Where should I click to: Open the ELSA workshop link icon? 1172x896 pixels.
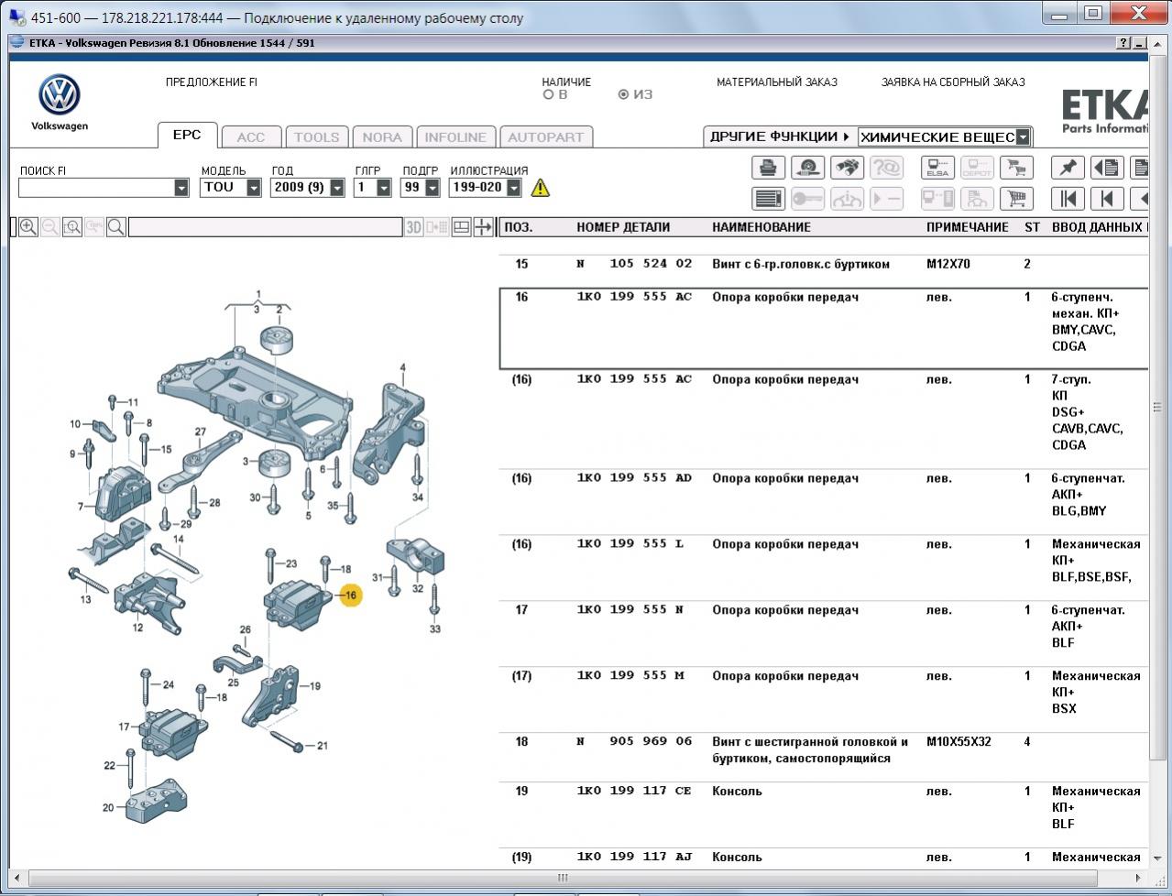tap(937, 168)
